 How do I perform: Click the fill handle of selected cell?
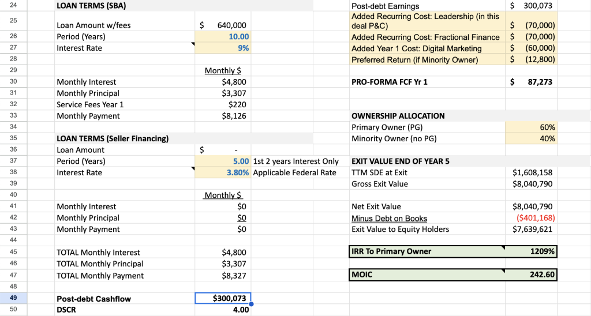click(x=251, y=303)
